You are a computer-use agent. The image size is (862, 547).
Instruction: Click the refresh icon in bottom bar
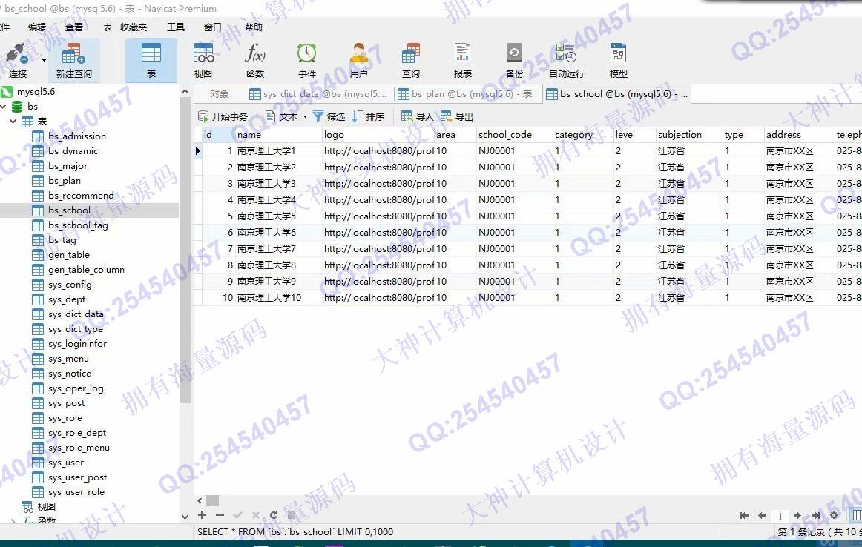click(273, 515)
